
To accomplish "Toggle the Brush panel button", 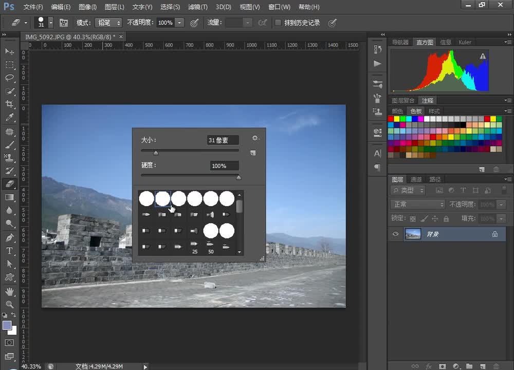I will click(64, 23).
